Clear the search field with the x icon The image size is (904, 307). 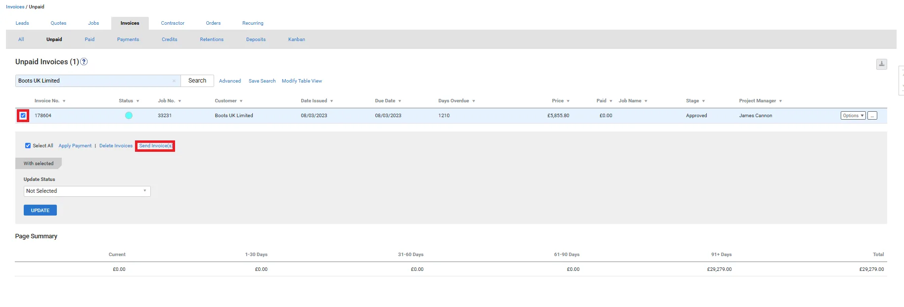(174, 81)
